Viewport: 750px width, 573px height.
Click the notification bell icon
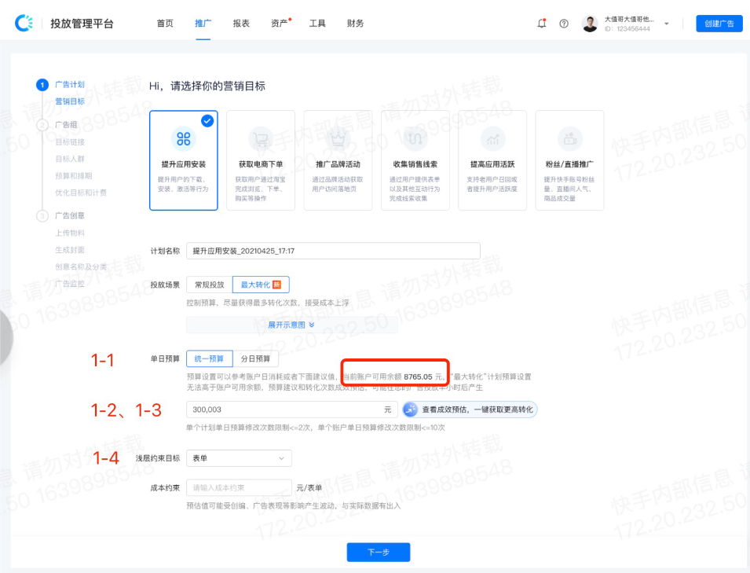541,24
